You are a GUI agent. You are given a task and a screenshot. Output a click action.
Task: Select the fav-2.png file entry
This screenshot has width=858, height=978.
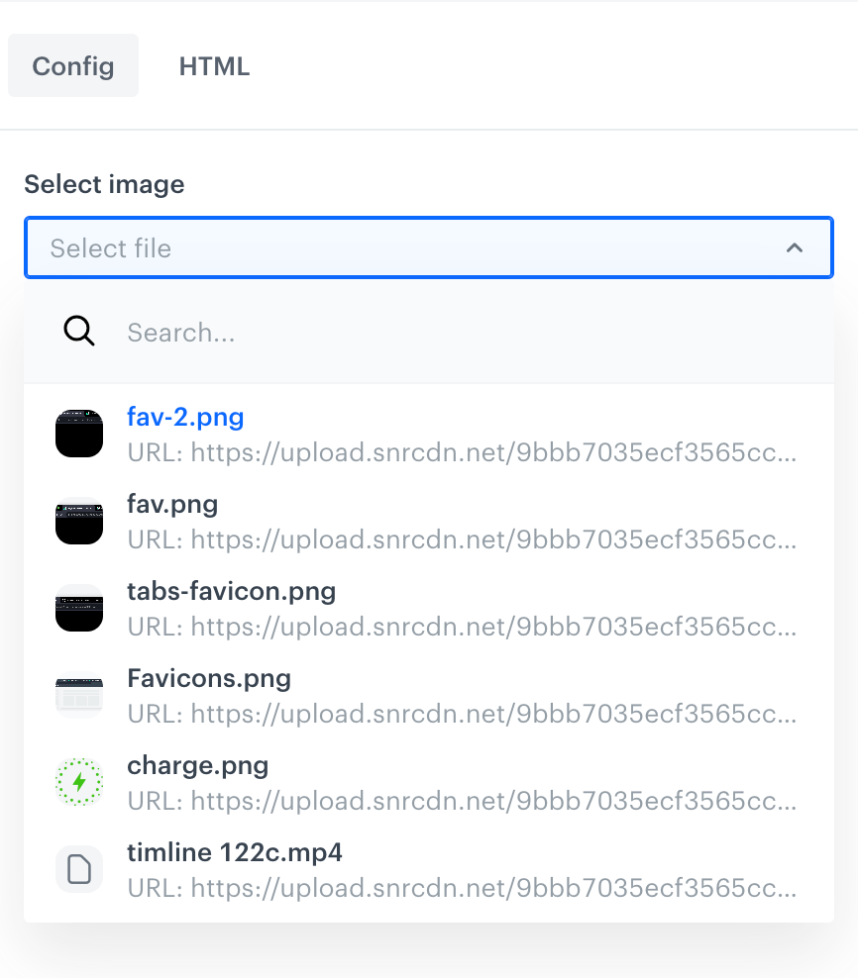click(185, 417)
